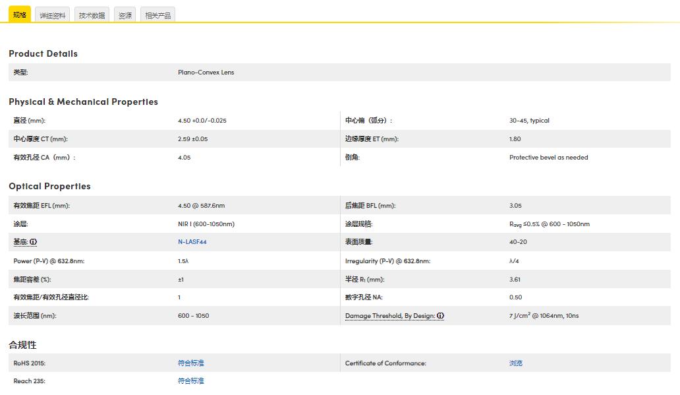The height and width of the screenshot is (395, 680).
Task: Click the Damage Threshold, By Design label
Action: (x=389, y=316)
